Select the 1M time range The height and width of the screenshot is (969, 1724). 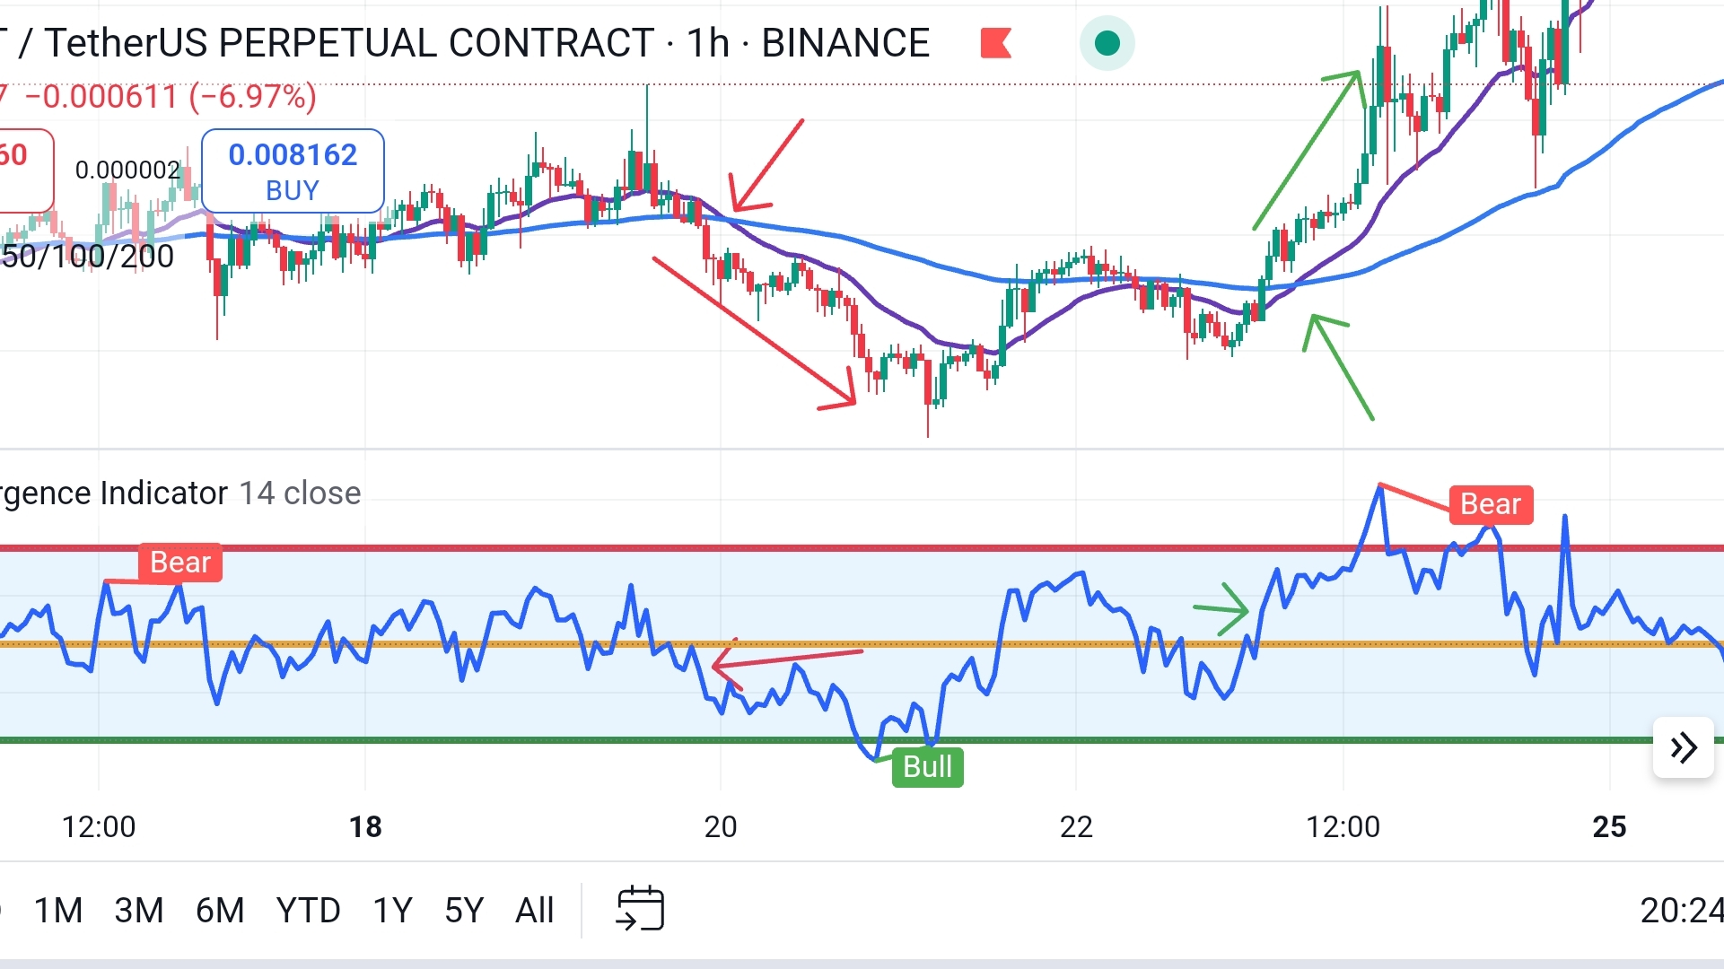click(58, 911)
